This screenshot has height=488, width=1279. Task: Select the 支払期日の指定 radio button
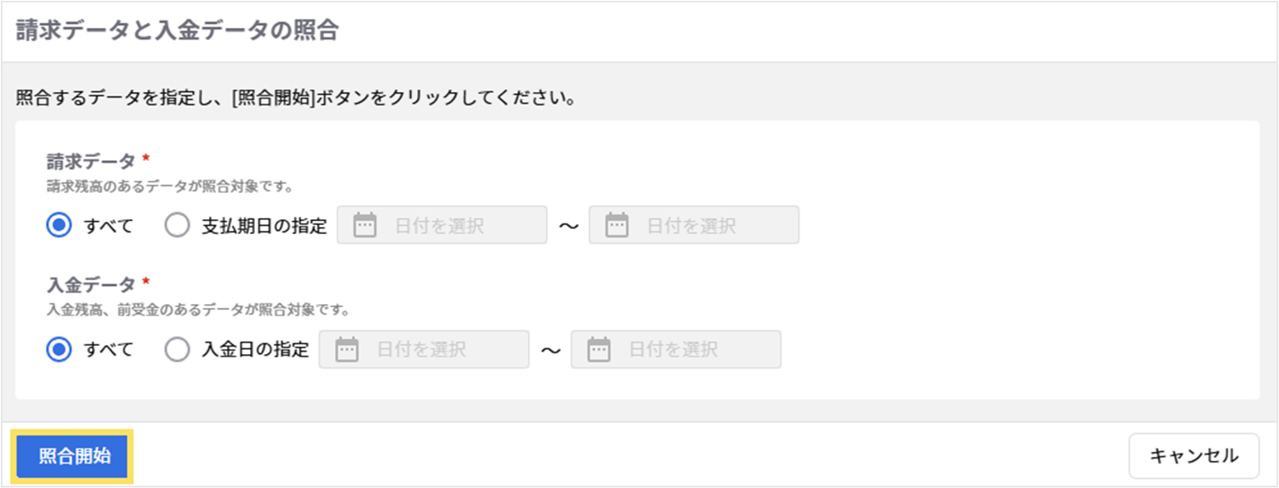178,225
